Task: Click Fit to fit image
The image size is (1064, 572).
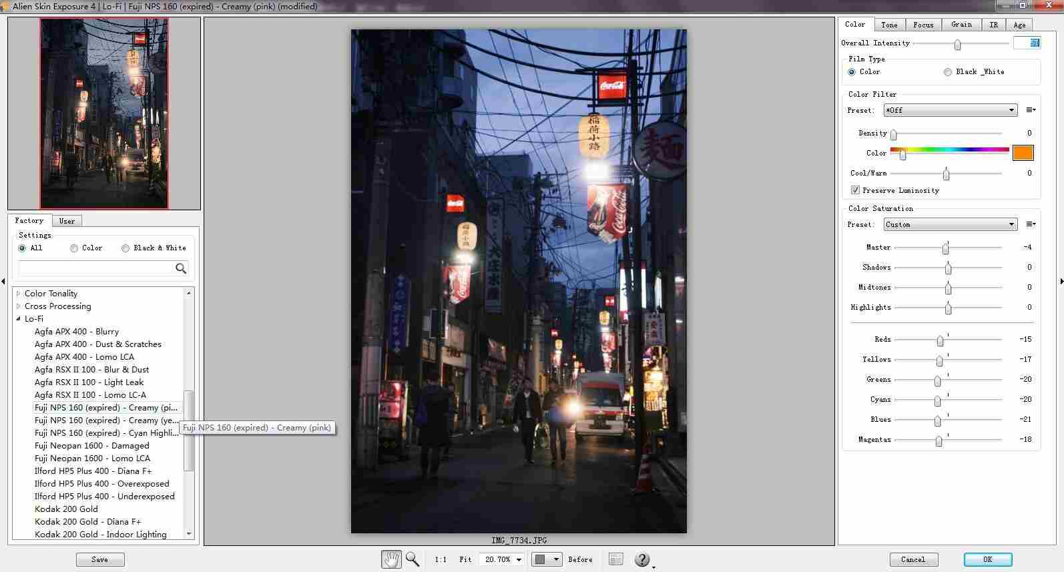Action: (x=465, y=559)
